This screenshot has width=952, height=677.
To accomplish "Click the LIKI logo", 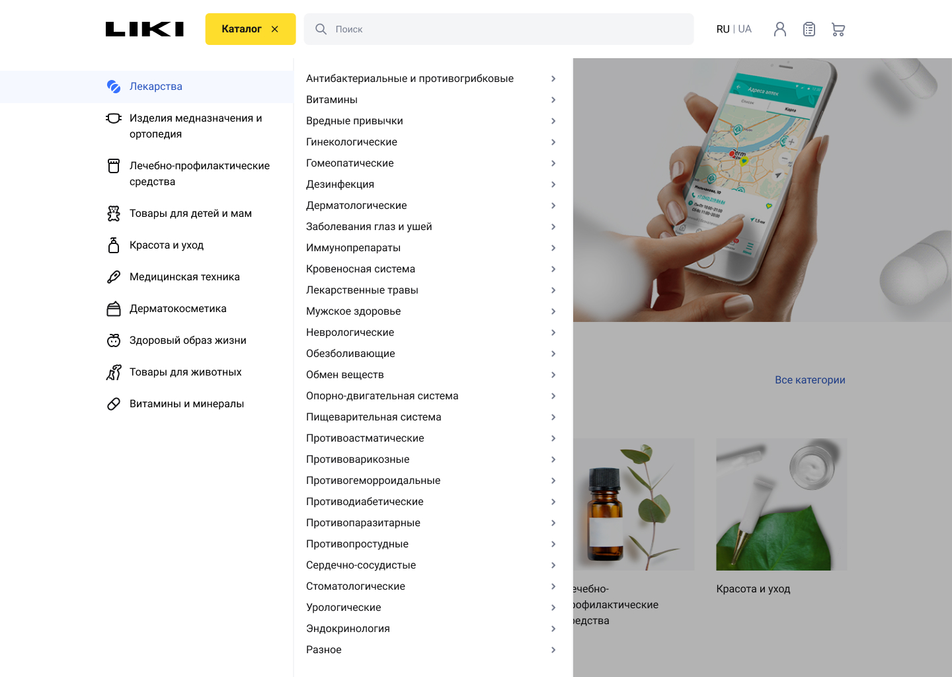I will (145, 29).
